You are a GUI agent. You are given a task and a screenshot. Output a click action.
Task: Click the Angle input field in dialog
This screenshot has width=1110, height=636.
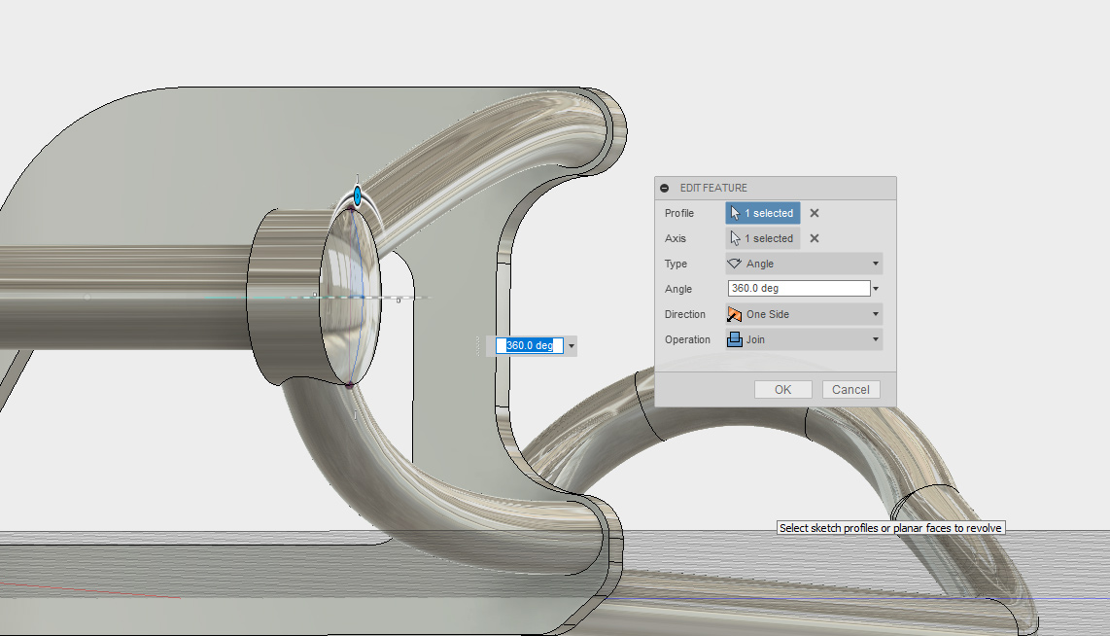797,289
